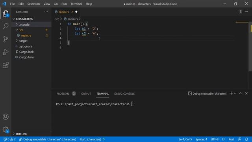Switch to the Problems tab
This screenshot has width=252, height=142.
(x=66, y=93)
